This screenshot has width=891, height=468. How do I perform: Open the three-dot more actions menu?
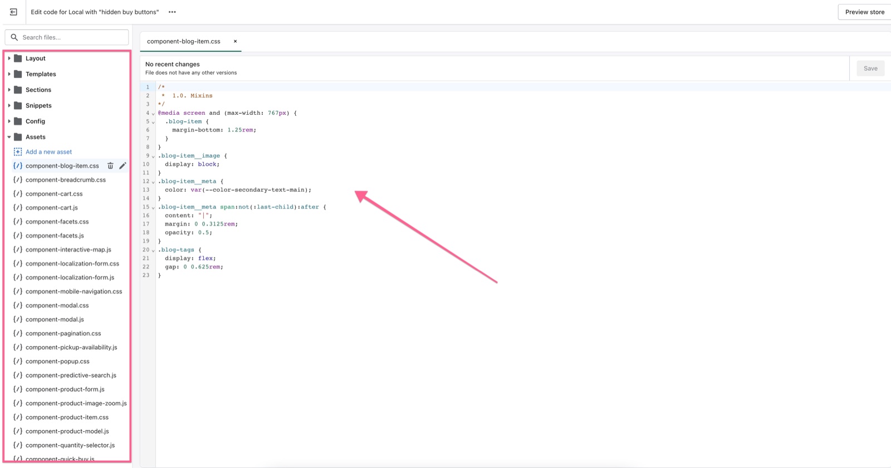(172, 12)
